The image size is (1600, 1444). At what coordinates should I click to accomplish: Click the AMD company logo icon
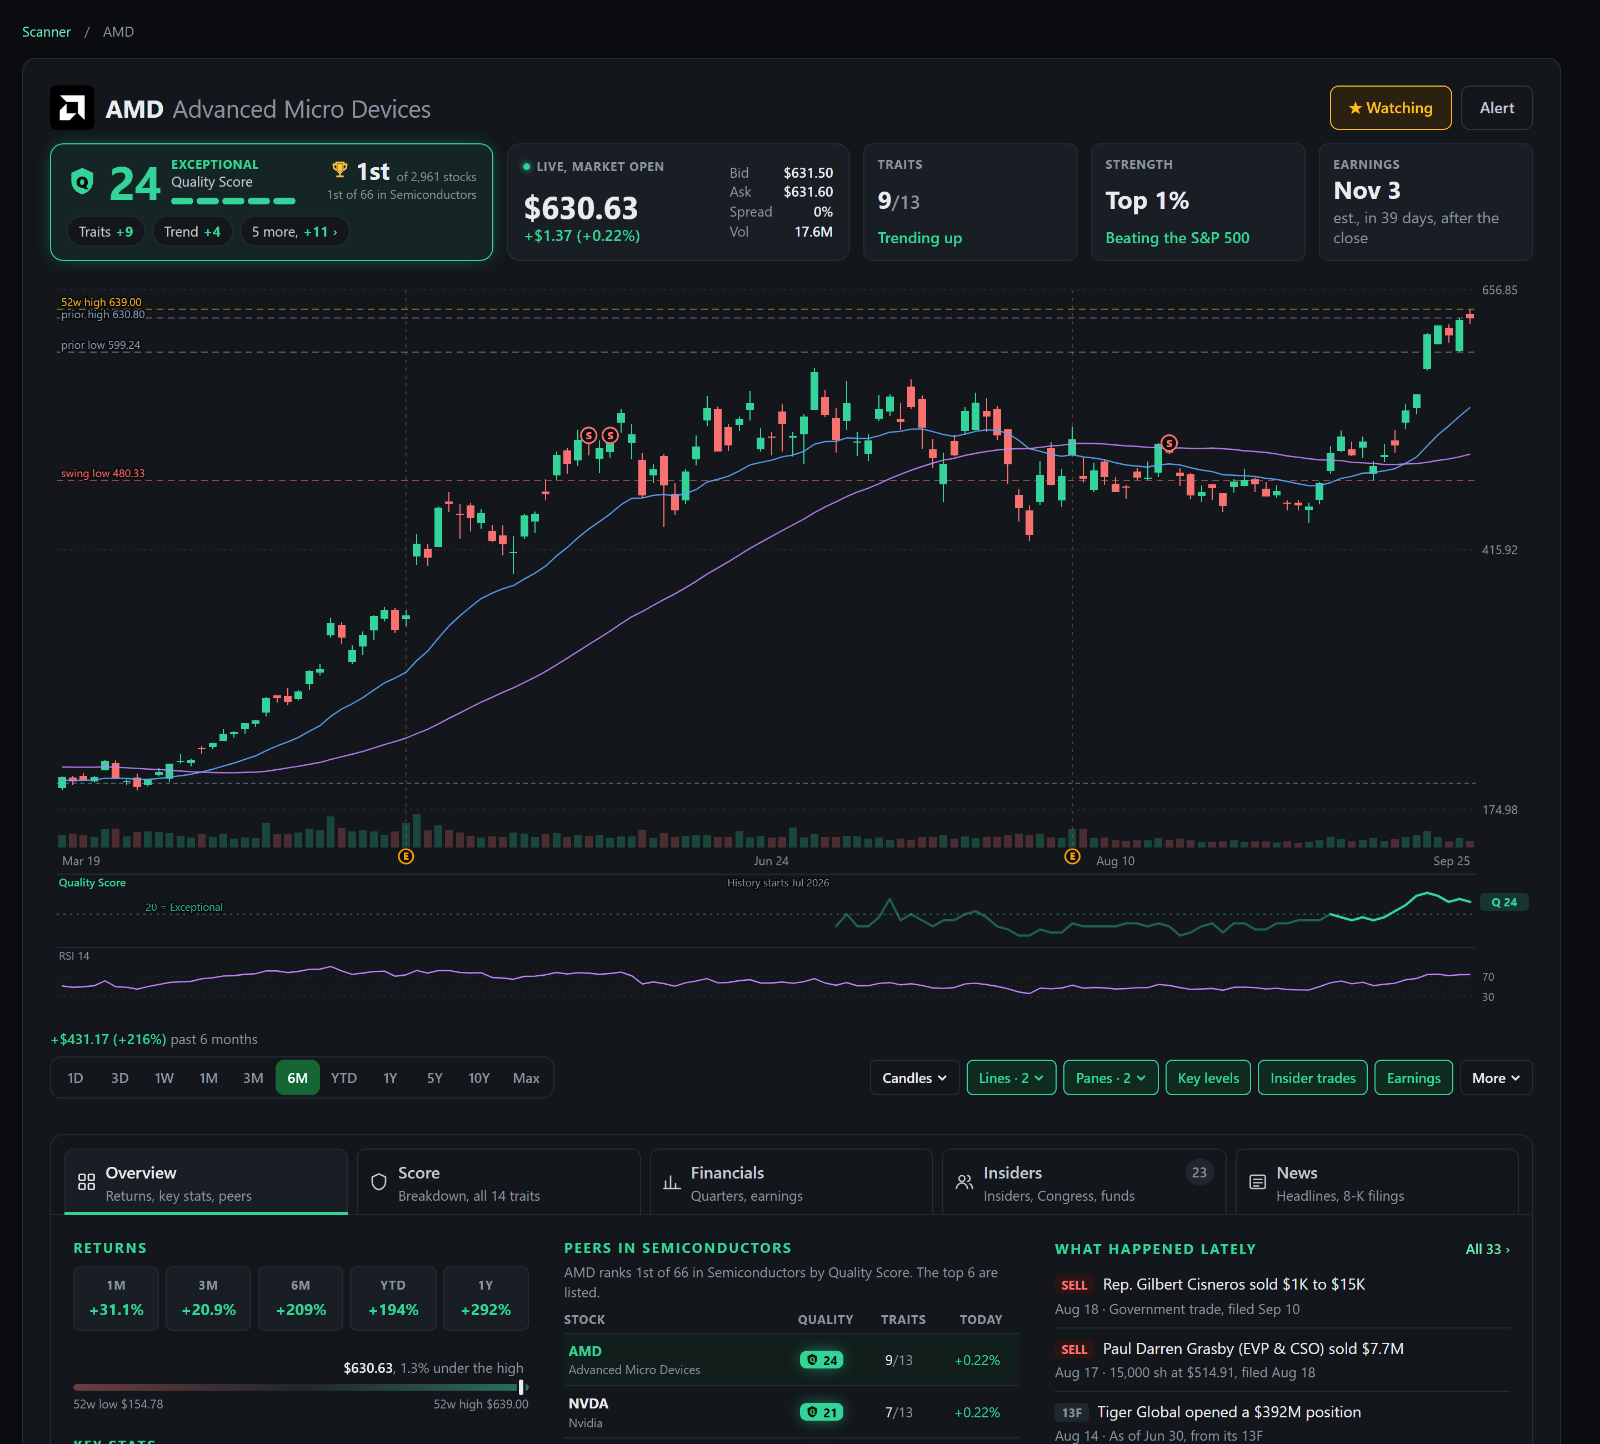pyautogui.click(x=72, y=108)
